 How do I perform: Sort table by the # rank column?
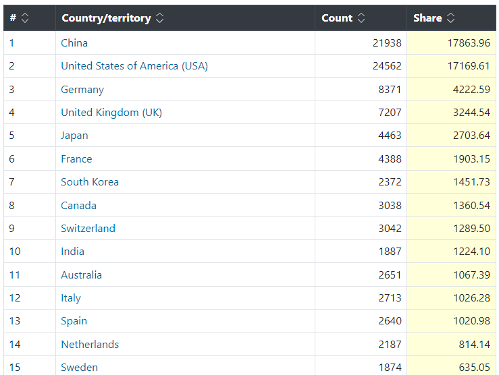pyautogui.click(x=25, y=18)
